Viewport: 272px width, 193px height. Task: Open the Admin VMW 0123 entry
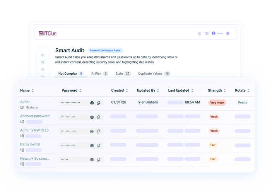pyautogui.click(x=34, y=130)
